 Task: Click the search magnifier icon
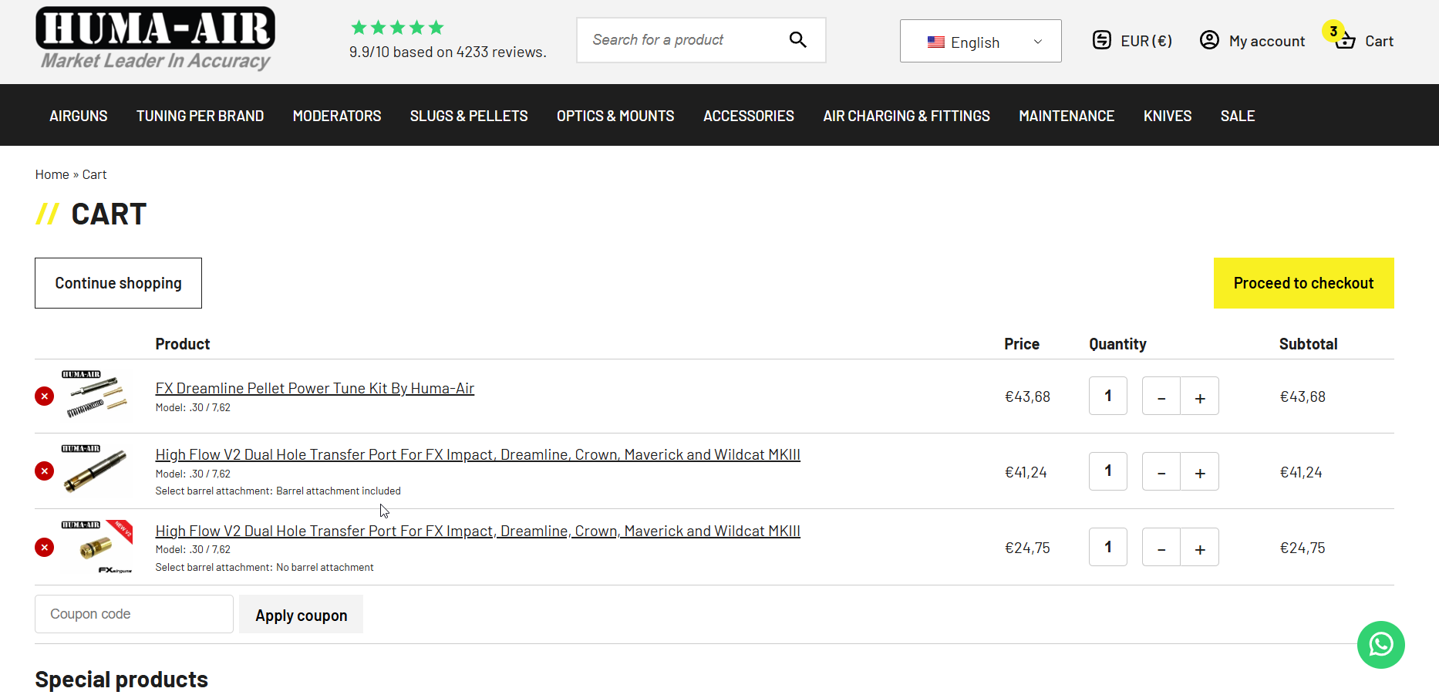pyautogui.click(x=798, y=39)
